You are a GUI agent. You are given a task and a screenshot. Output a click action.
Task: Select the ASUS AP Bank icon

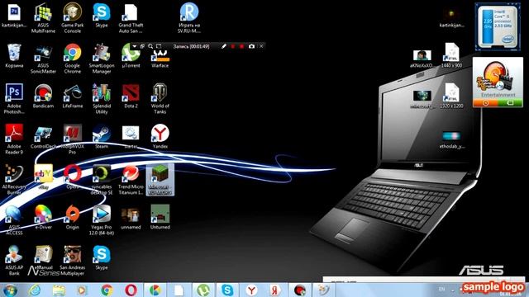coord(14,261)
